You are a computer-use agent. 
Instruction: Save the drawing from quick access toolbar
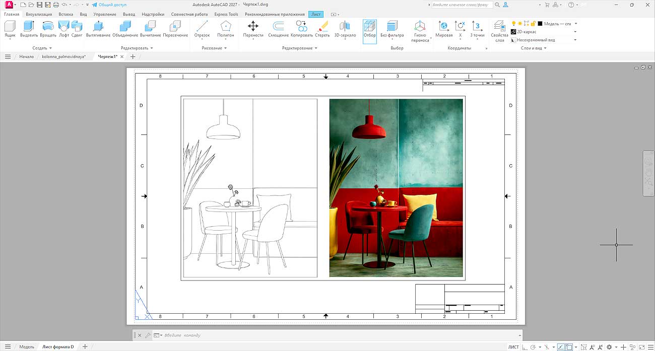(39, 5)
